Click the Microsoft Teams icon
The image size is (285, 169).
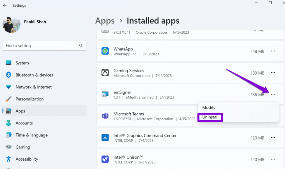coord(105,116)
